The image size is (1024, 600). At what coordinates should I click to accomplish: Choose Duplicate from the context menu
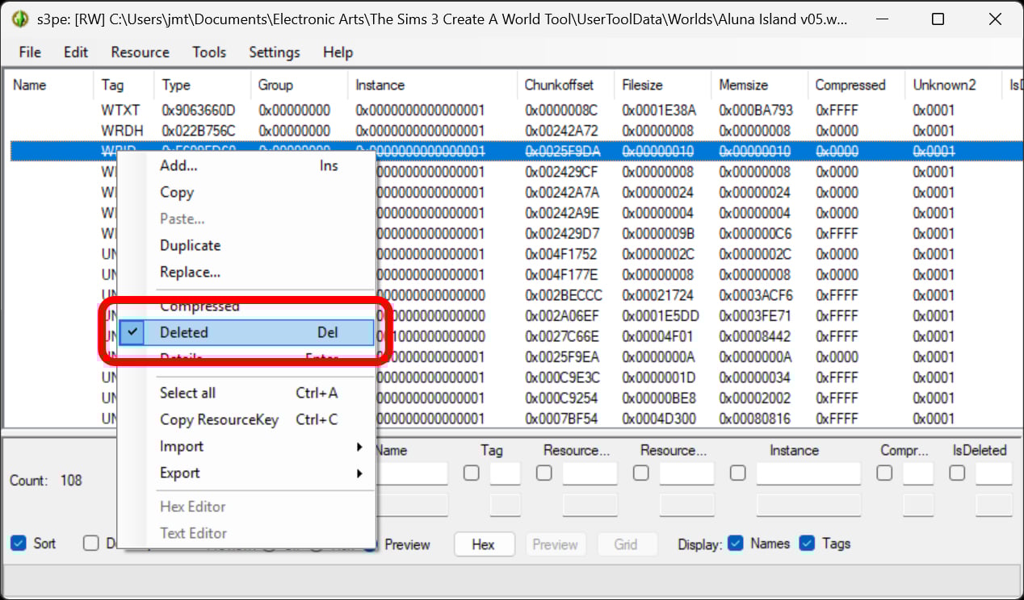[190, 245]
